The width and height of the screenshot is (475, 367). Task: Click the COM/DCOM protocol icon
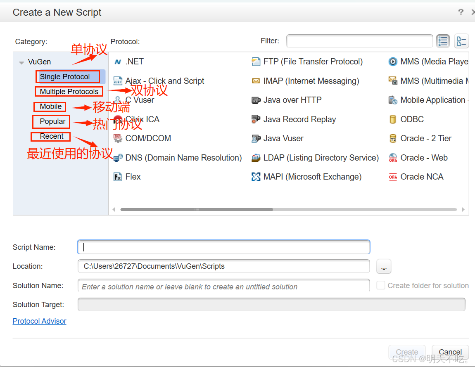click(118, 138)
